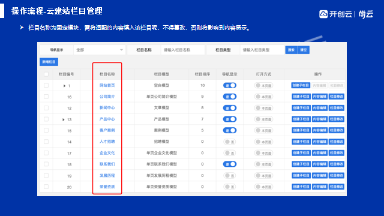Click the 开创云 cloud logo icon
The height and width of the screenshot is (216, 384).
pyautogui.click(x=323, y=14)
